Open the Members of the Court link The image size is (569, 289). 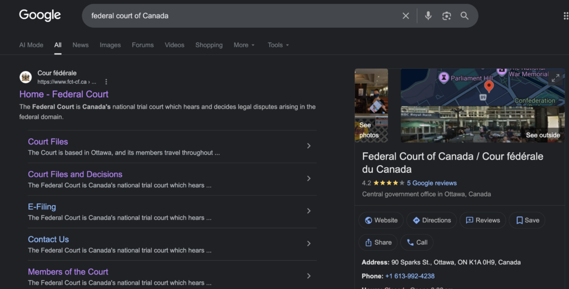(x=68, y=272)
